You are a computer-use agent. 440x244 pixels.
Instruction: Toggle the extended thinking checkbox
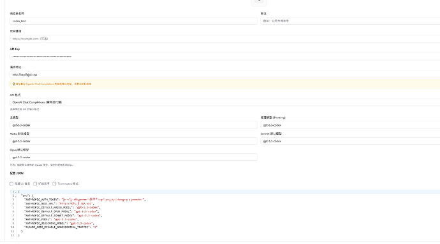point(35,184)
